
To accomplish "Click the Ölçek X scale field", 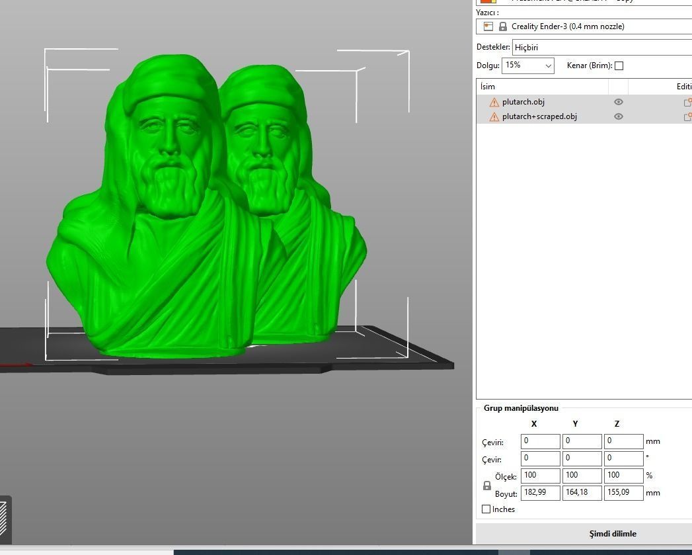I will tap(540, 476).
